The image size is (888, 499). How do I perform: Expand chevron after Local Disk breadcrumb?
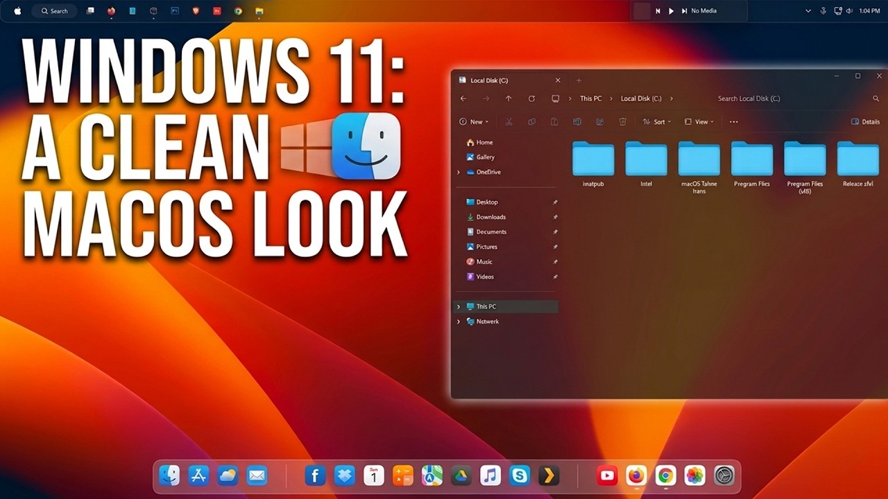pos(672,98)
